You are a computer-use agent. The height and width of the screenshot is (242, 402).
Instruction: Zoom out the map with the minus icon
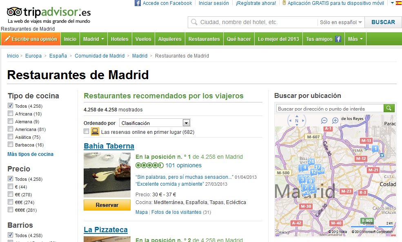(x=324, y=120)
